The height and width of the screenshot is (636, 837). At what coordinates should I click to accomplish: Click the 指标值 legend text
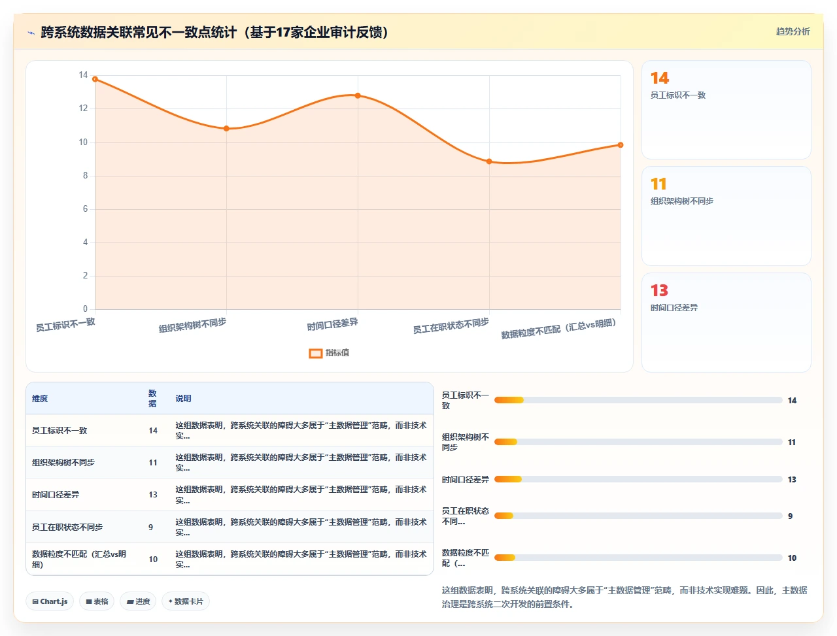pyautogui.click(x=337, y=353)
